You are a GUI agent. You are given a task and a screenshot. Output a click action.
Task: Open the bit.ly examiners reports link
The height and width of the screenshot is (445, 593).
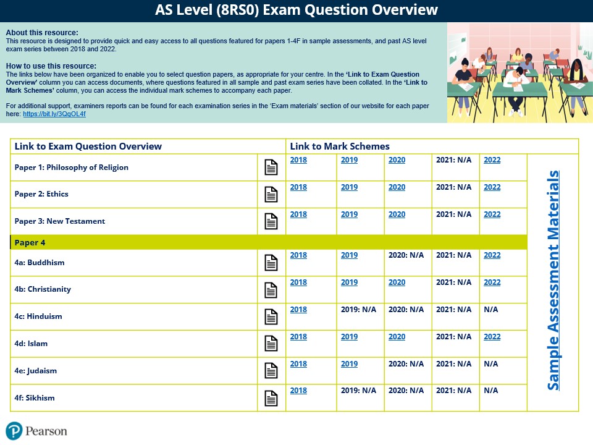coord(54,114)
